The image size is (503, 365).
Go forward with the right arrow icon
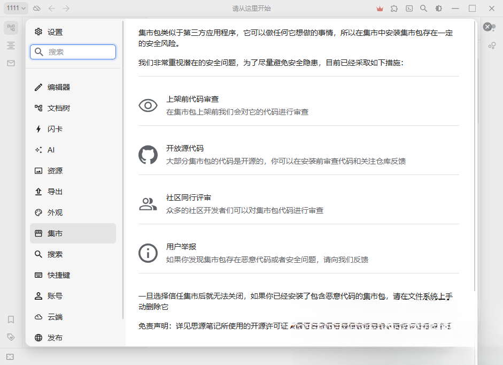[66, 9]
